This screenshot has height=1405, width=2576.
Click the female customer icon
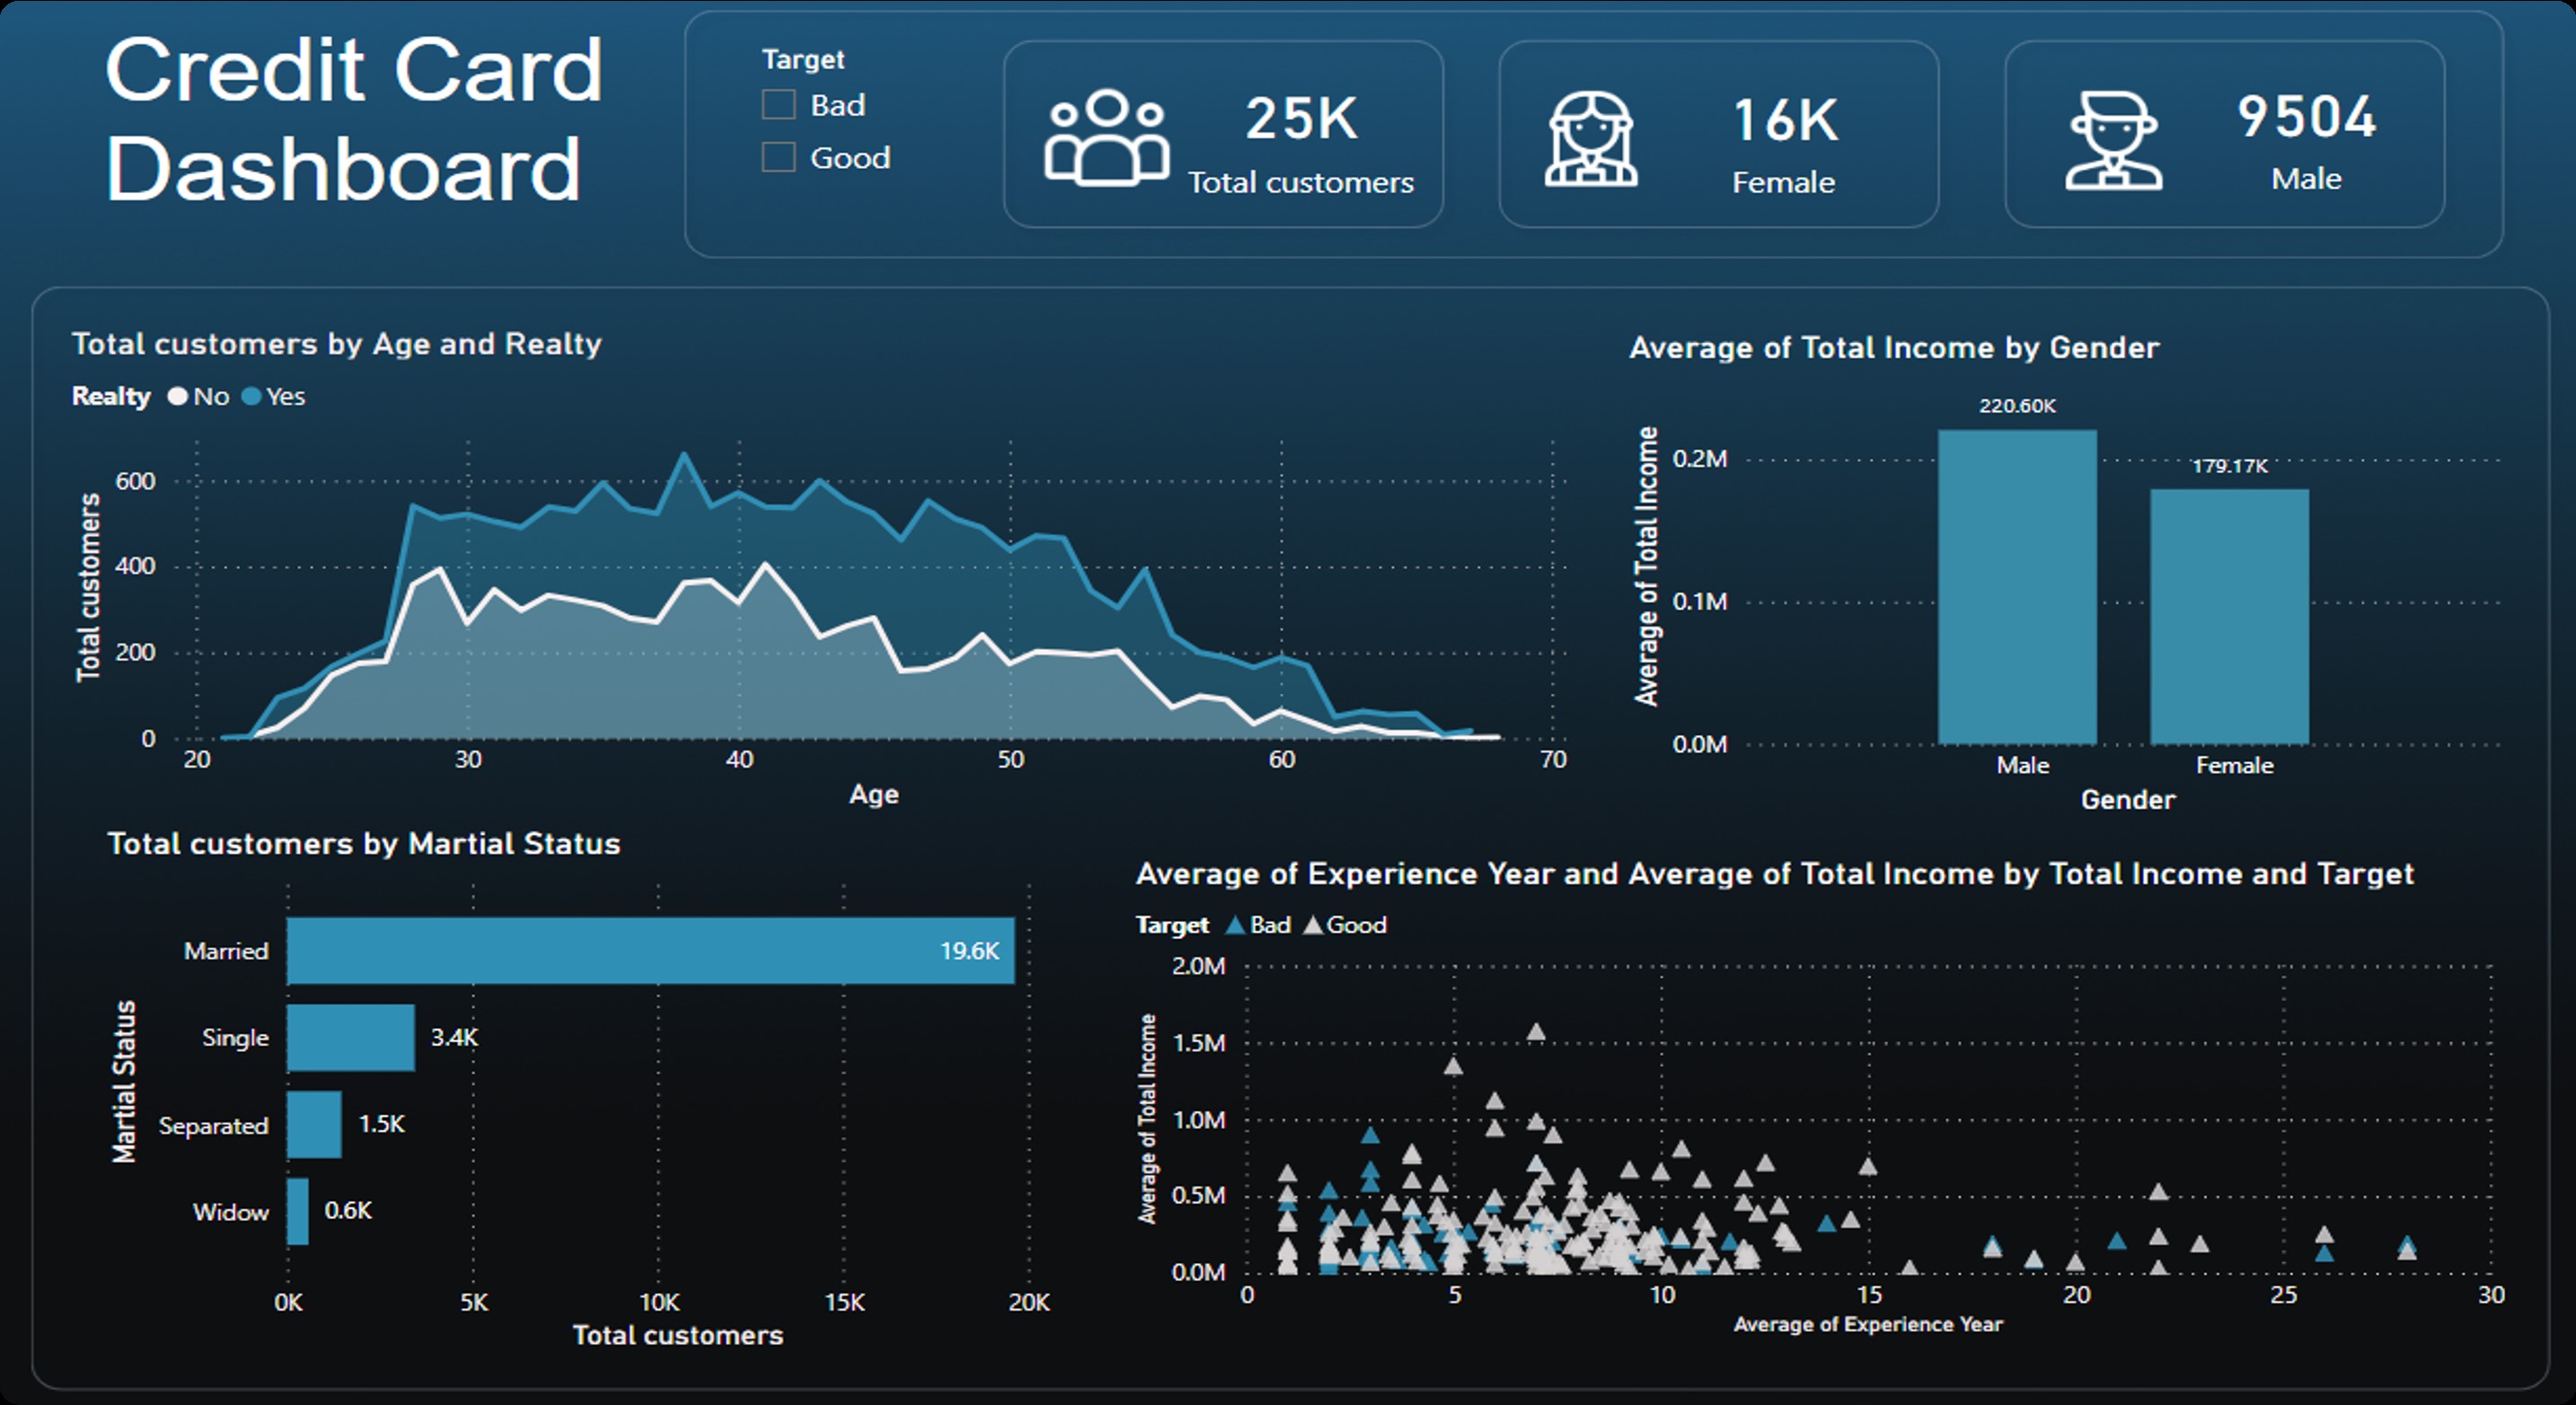point(1591,139)
